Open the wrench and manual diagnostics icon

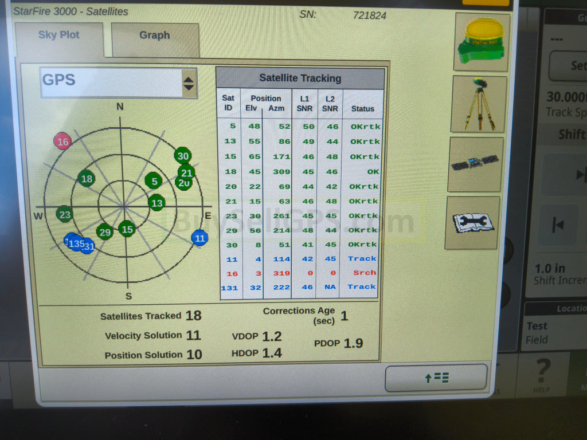(x=472, y=222)
